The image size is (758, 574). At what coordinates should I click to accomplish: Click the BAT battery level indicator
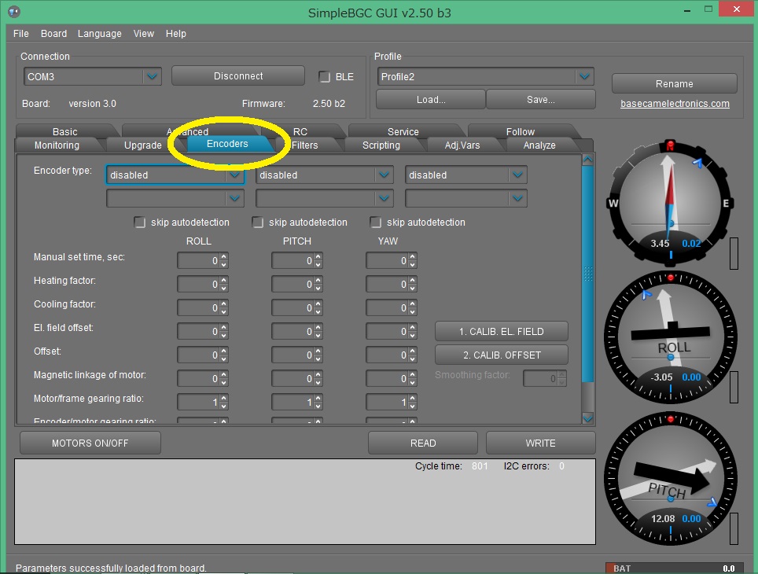pyautogui.click(x=673, y=568)
